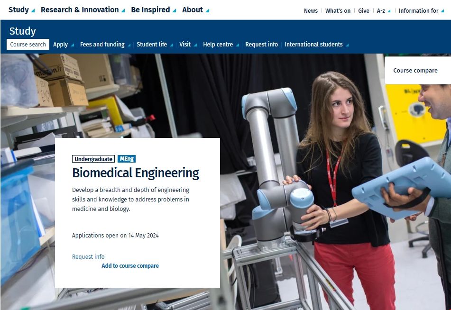451x310 pixels.
Task: Expand the Study menu arrow
Action: click(33, 11)
